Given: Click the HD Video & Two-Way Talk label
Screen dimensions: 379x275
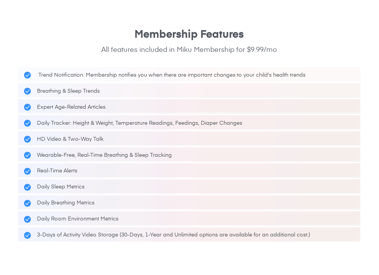Looking at the screenshot, I should pyautogui.click(x=70, y=139).
